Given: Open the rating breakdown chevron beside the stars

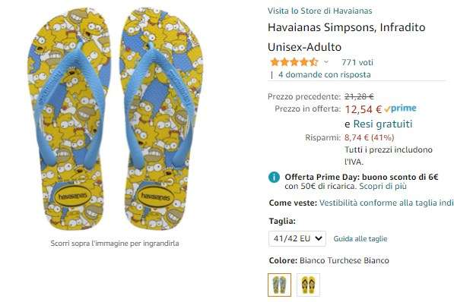Looking at the screenshot, I should (326, 62).
